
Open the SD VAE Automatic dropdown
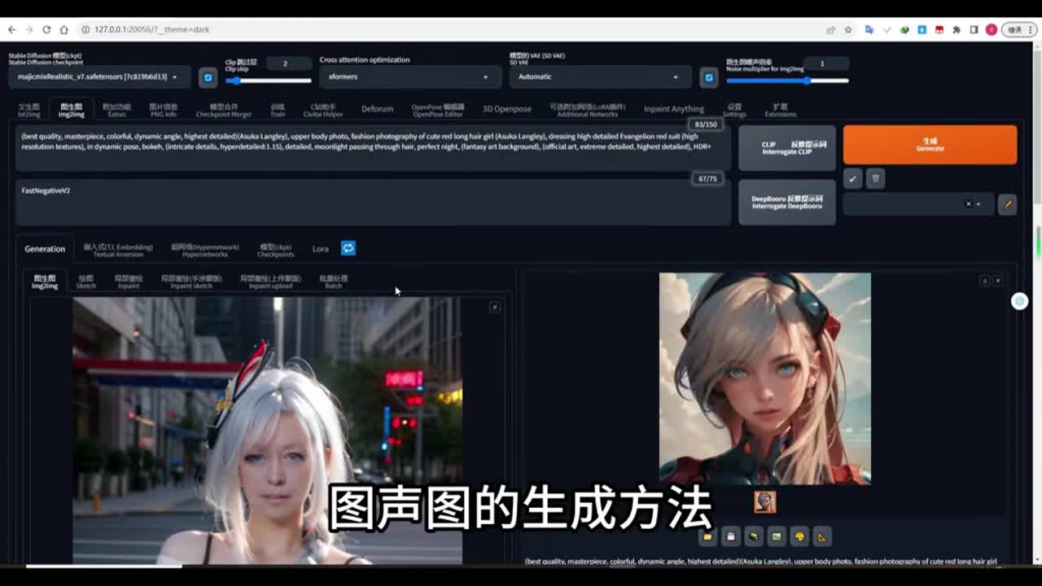point(599,77)
